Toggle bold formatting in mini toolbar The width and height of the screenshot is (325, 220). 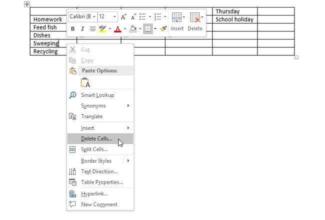(x=72, y=29)
